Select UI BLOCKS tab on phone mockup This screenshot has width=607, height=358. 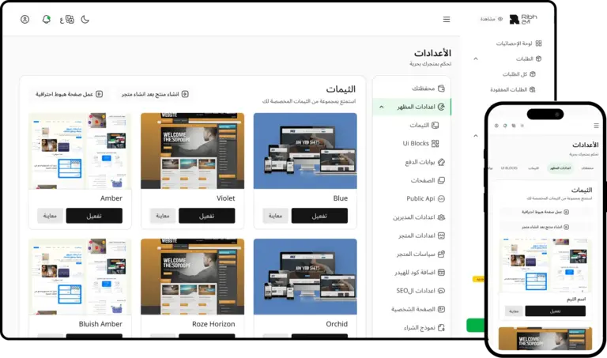point(510,168)
